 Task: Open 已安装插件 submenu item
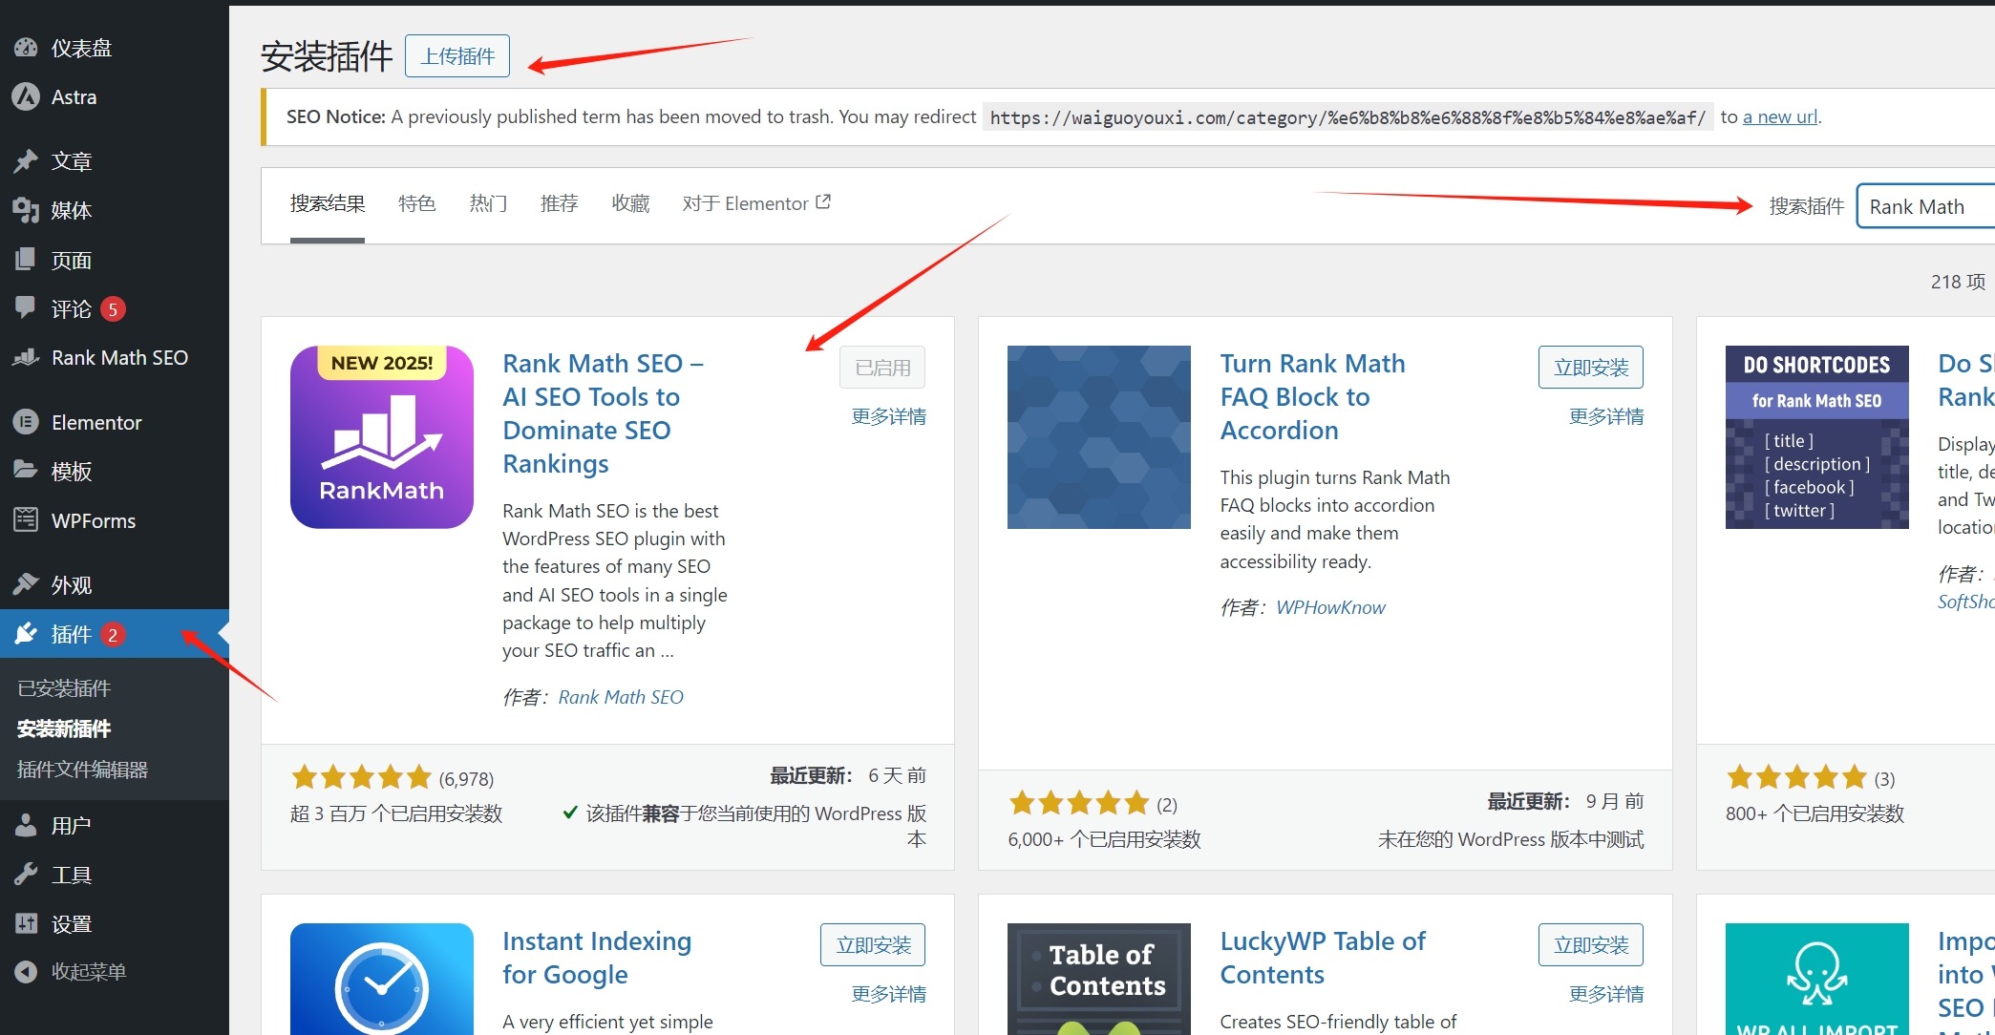64,688
